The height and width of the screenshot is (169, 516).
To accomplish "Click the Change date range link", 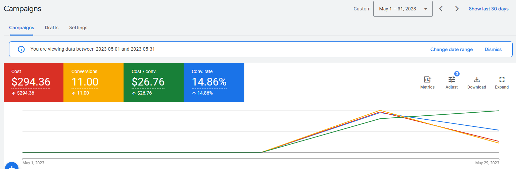I will [x=452, y=49].
